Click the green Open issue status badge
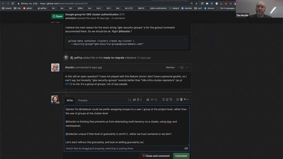 coord(57,16)
